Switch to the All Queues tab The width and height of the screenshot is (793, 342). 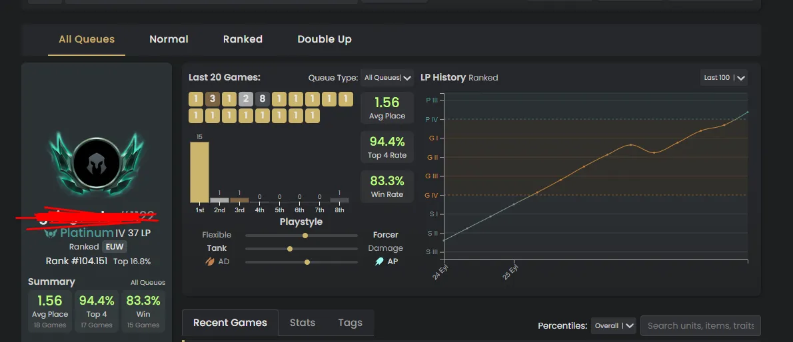click(x=87, y=39)
